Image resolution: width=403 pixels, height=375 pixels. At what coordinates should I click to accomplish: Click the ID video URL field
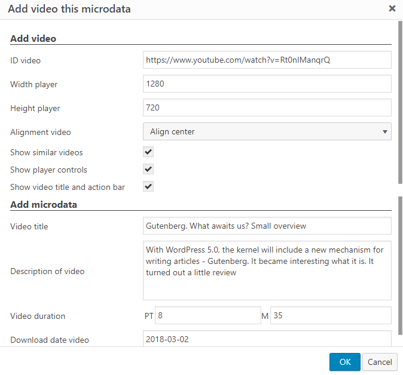[x=267, y=60]
